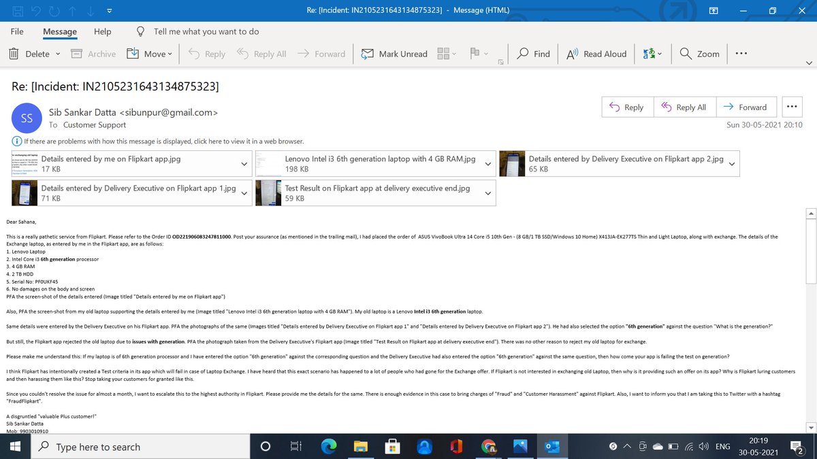
Task: Expand dropdown for Test Result attachment
Action: 487,193
